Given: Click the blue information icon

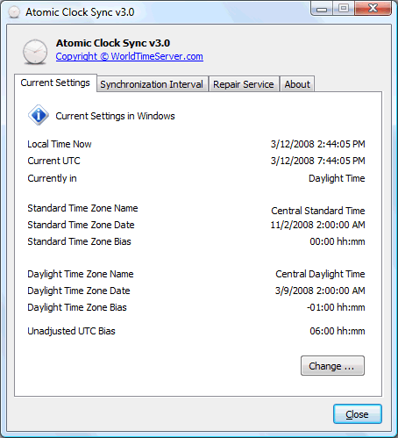Looking at the screenshot, I should 39,115.
